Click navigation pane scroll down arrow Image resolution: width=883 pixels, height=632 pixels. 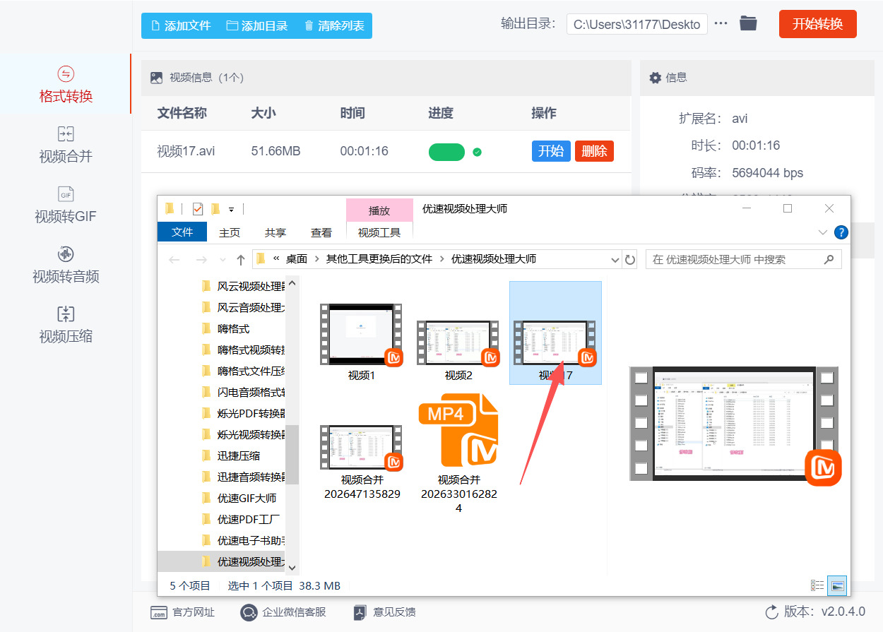tap(292, 566)
